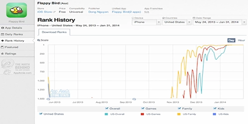Click the Featured sidebar icon
Image resolution: width=248 pixels, height=124 pixels.
click(2, 47)
